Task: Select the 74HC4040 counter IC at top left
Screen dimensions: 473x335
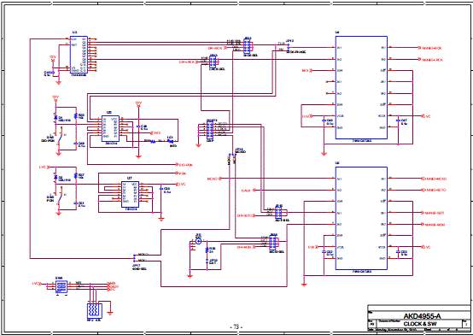Action: (79, 55)
